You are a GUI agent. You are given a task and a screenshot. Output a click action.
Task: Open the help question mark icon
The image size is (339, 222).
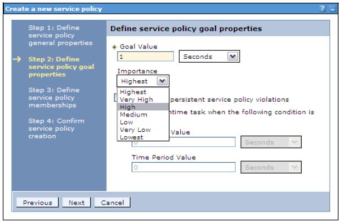tap(322, 9)
